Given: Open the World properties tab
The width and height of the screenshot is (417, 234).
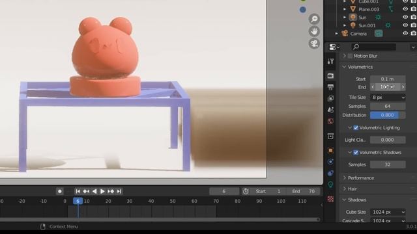Looking at the screenshot, I should (x=330, y=122).
